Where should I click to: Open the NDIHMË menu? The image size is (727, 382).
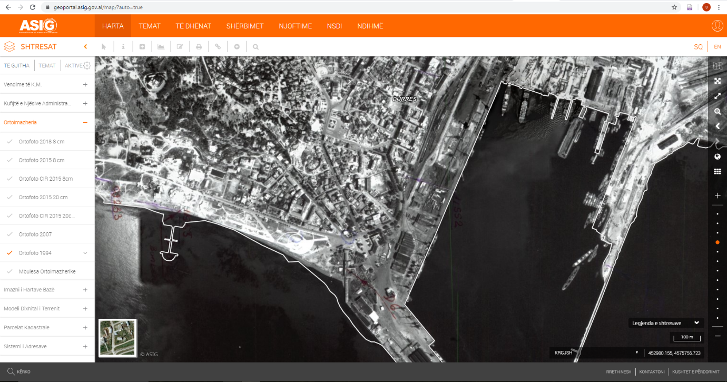click(x=370, y=26)
